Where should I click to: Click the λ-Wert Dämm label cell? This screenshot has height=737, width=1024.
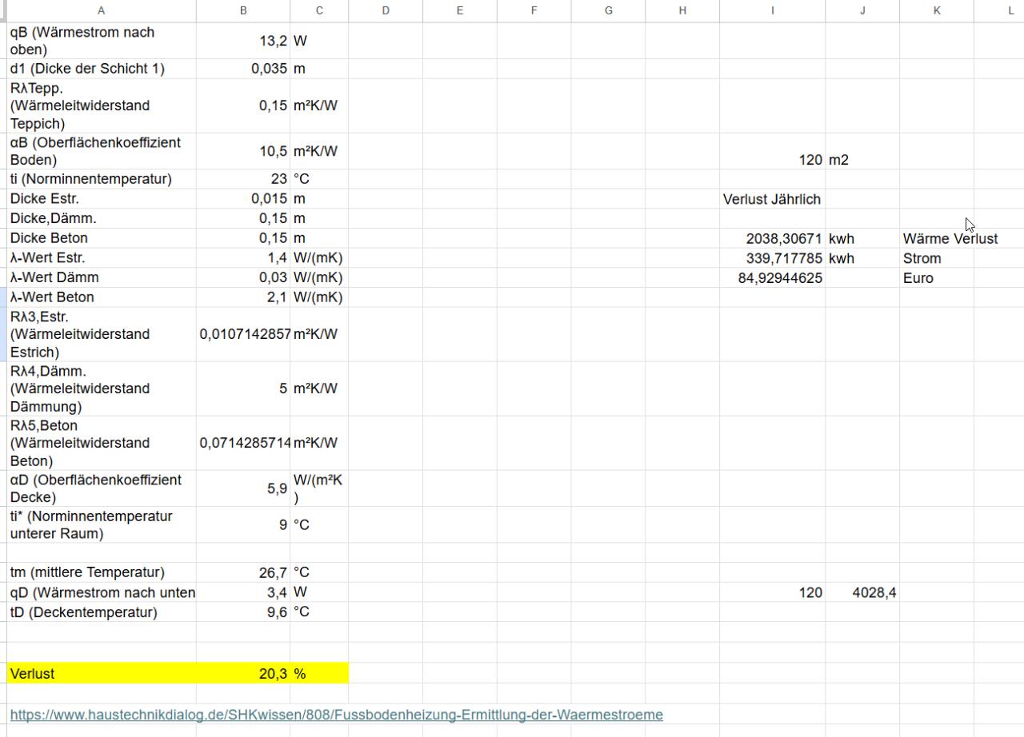click(x=101, y=277)
